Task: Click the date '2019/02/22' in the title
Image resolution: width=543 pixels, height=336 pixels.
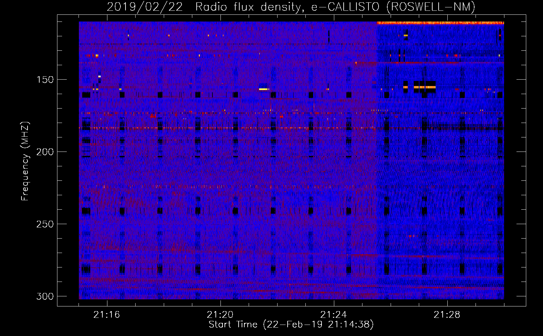Action: coord(145,7)
